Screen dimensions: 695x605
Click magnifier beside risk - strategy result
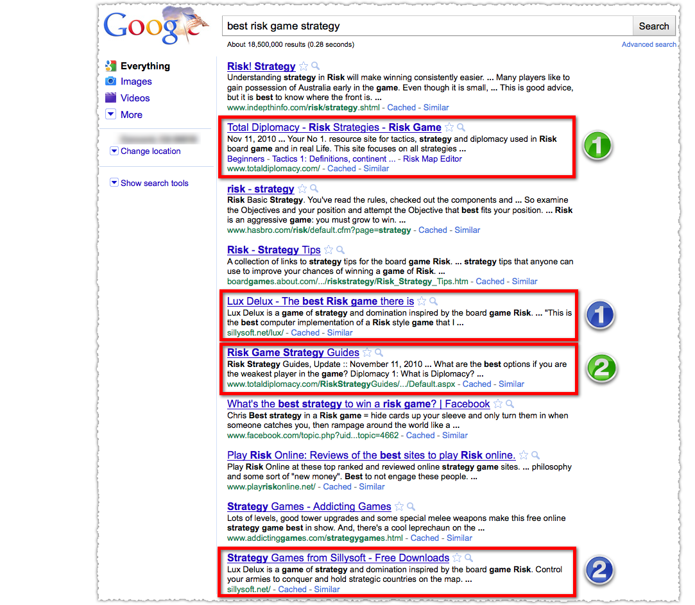point(314,189)
